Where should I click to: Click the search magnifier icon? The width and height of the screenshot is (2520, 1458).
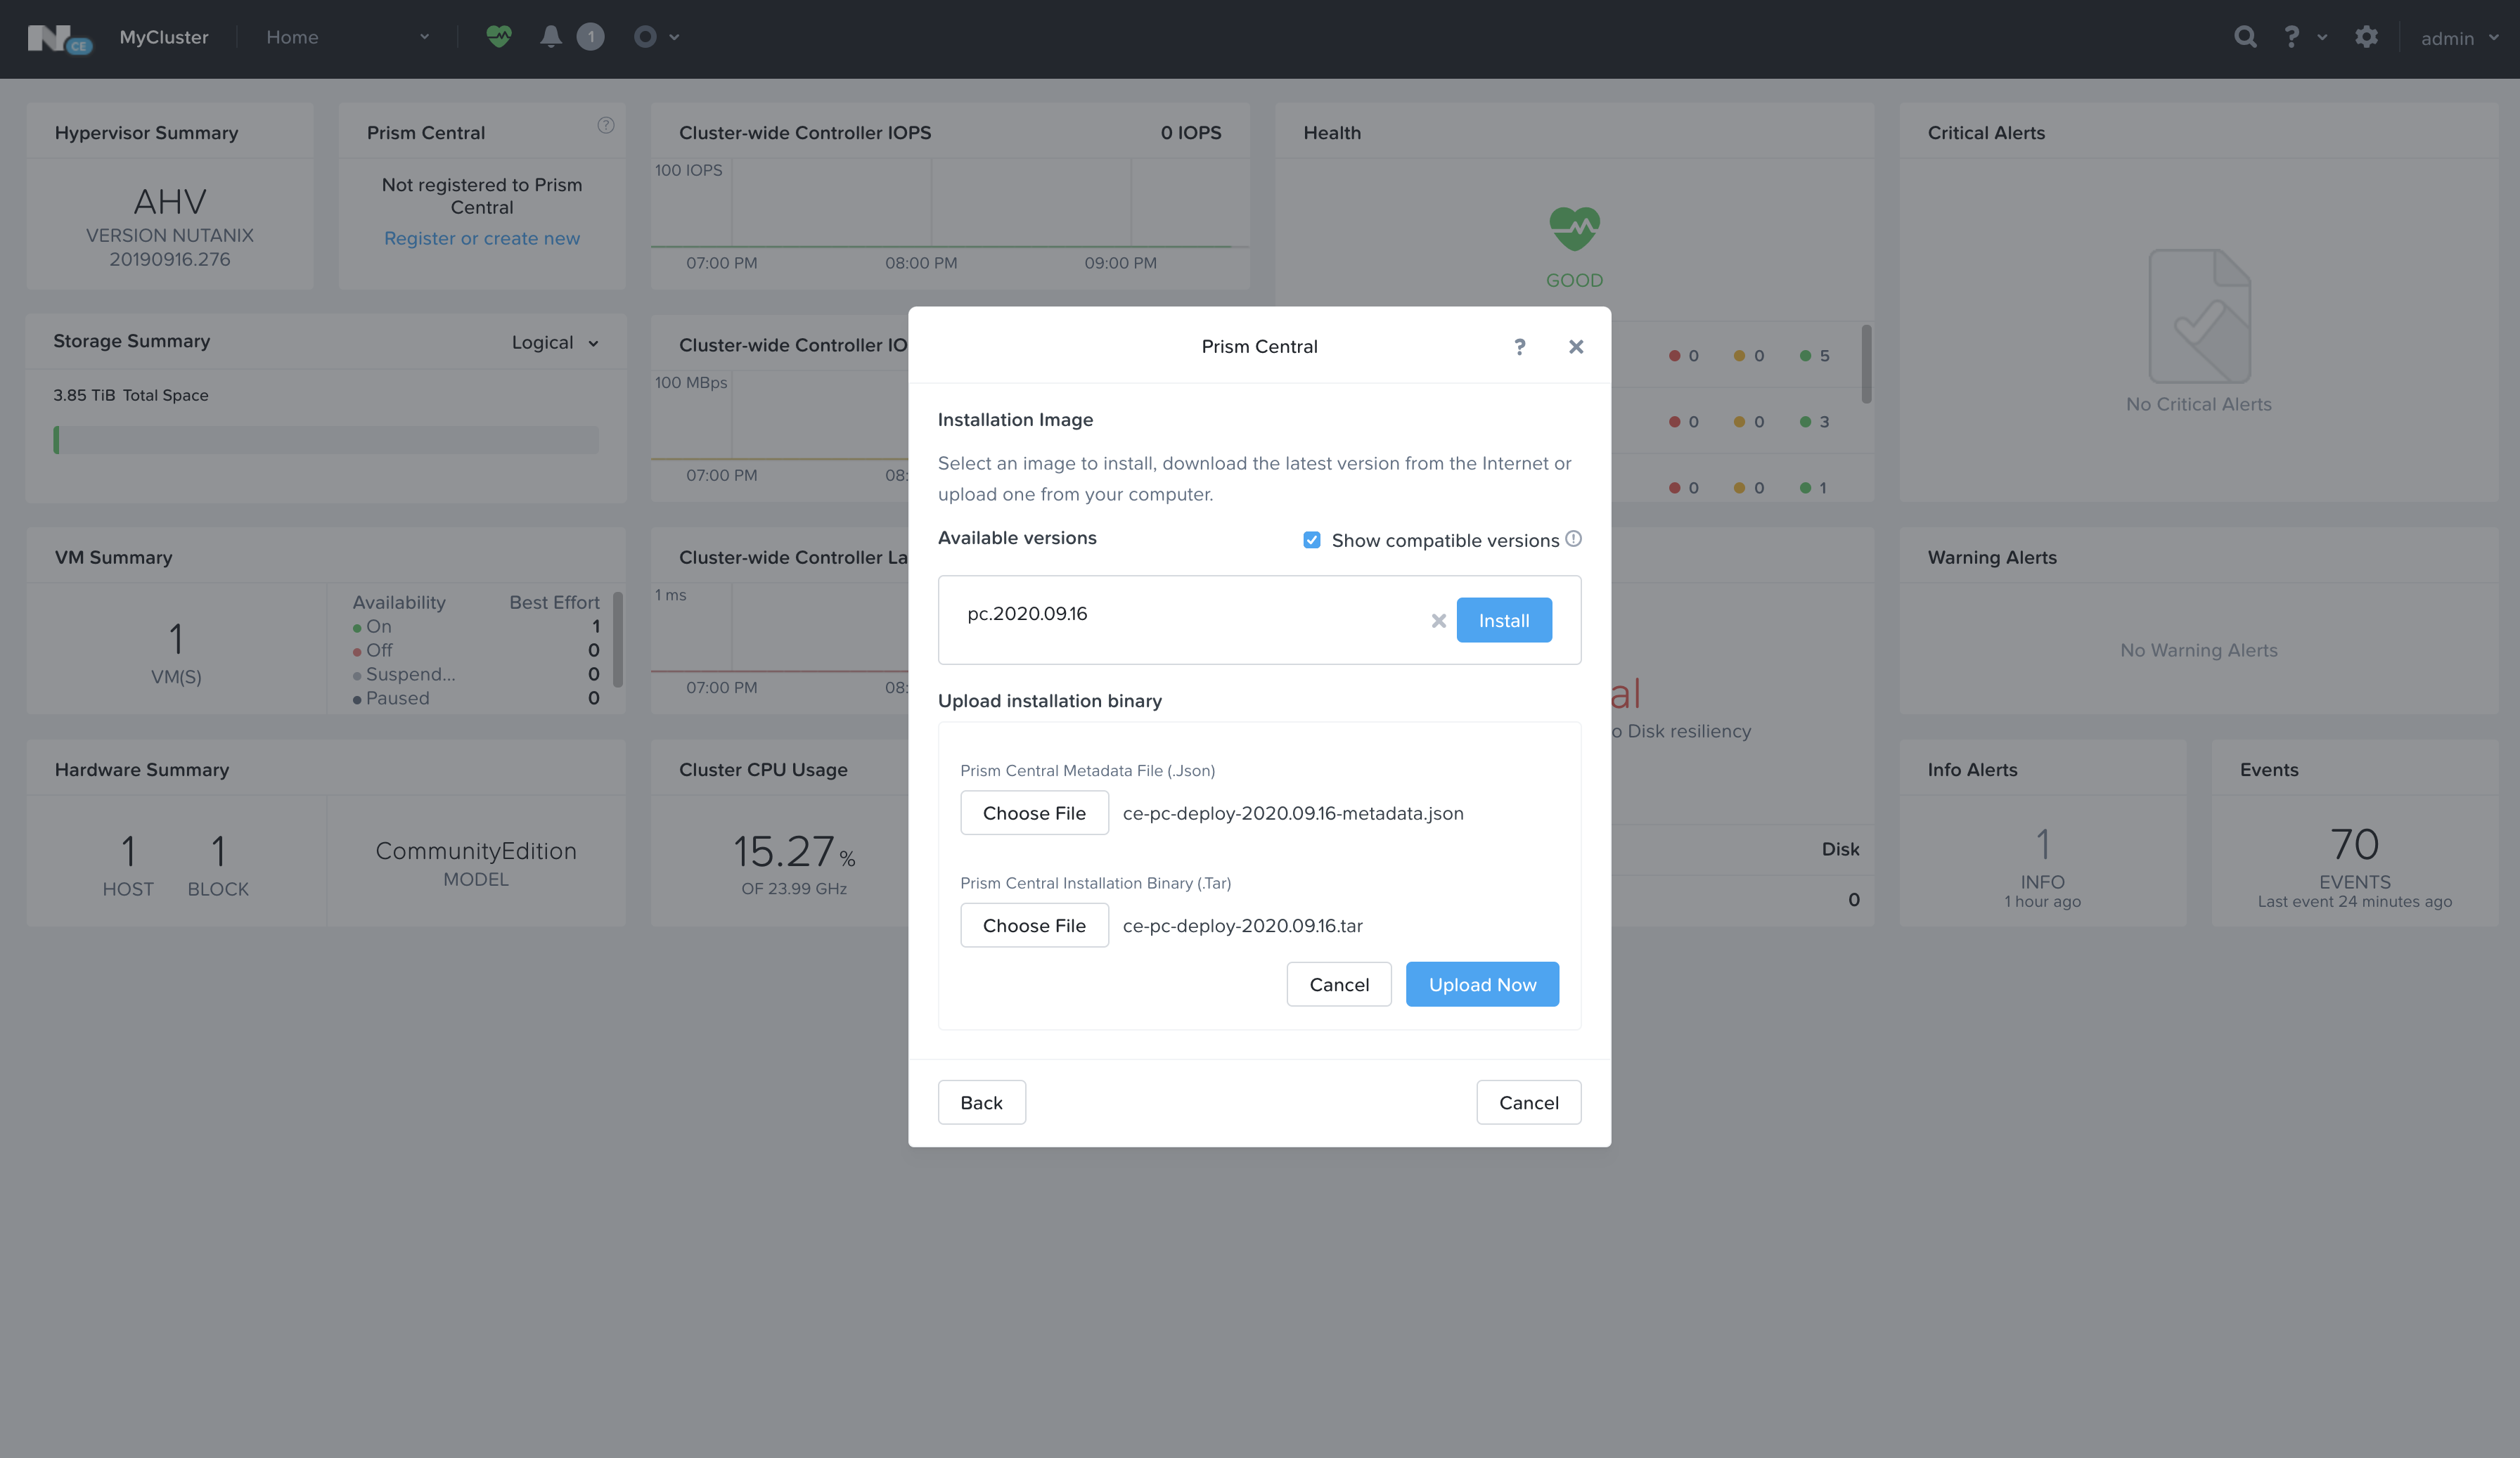click(x=2245, y=37)
